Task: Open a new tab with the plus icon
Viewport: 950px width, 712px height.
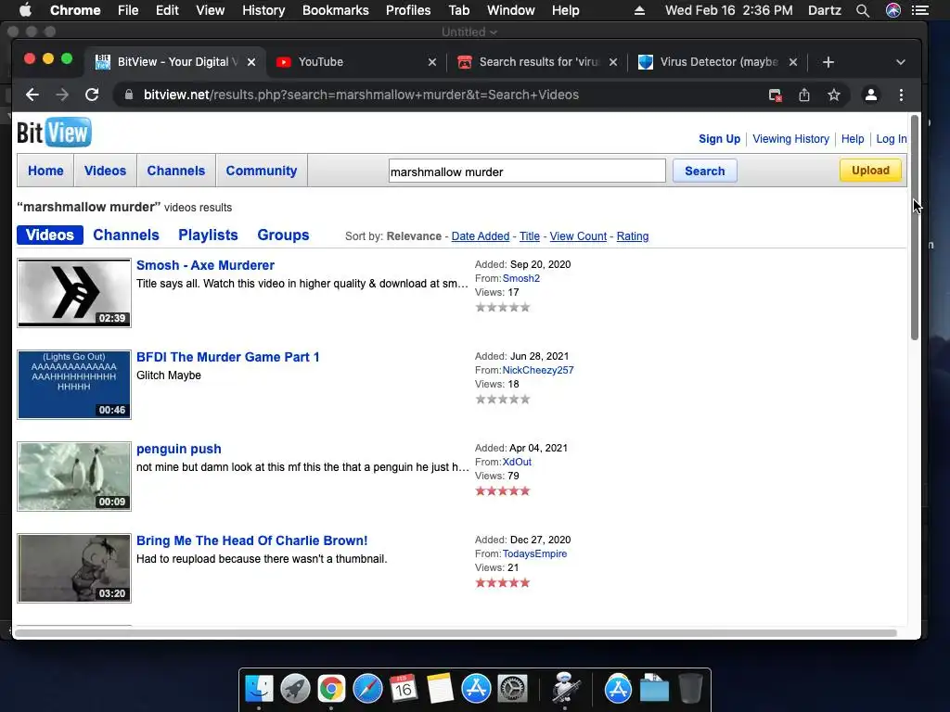Action: (828, 62)
